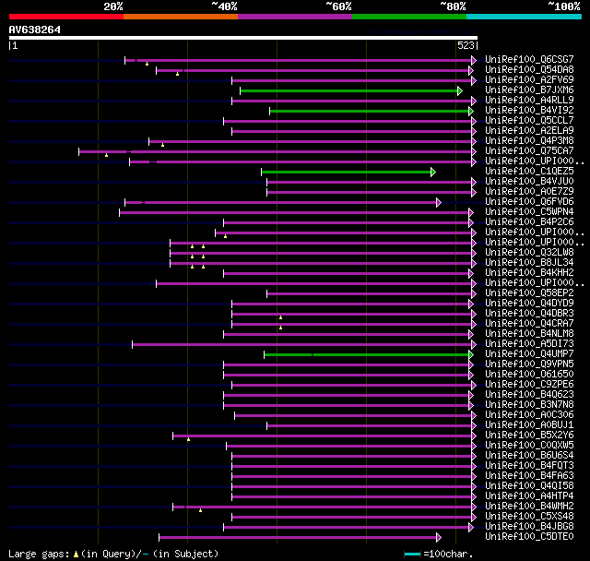Click the green ~80% identity legend segment
The width and height of the screenshot is (590, 561).
coord(409,17)
